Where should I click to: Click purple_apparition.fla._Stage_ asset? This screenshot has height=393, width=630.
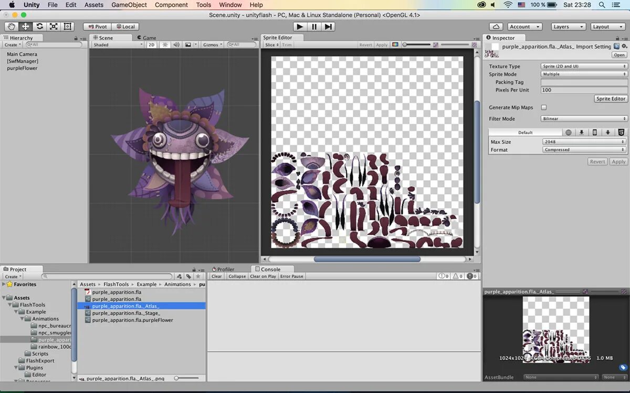(x=126, y=313)
